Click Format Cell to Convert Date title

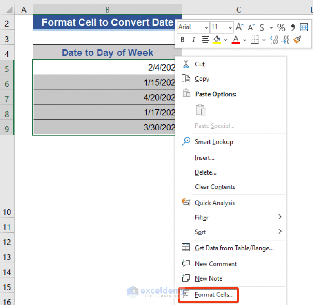pyautogui.click(x=104, y=22)
